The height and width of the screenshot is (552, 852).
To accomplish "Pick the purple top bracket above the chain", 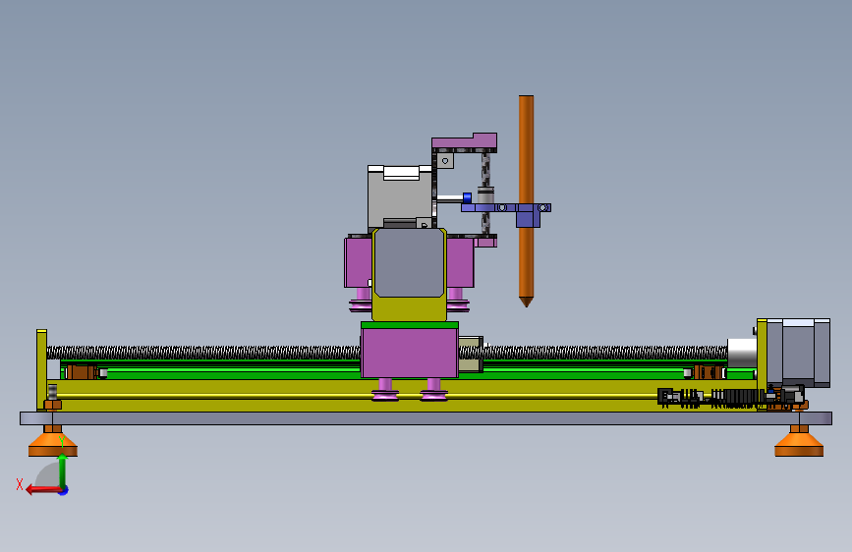I will point(465,141).
